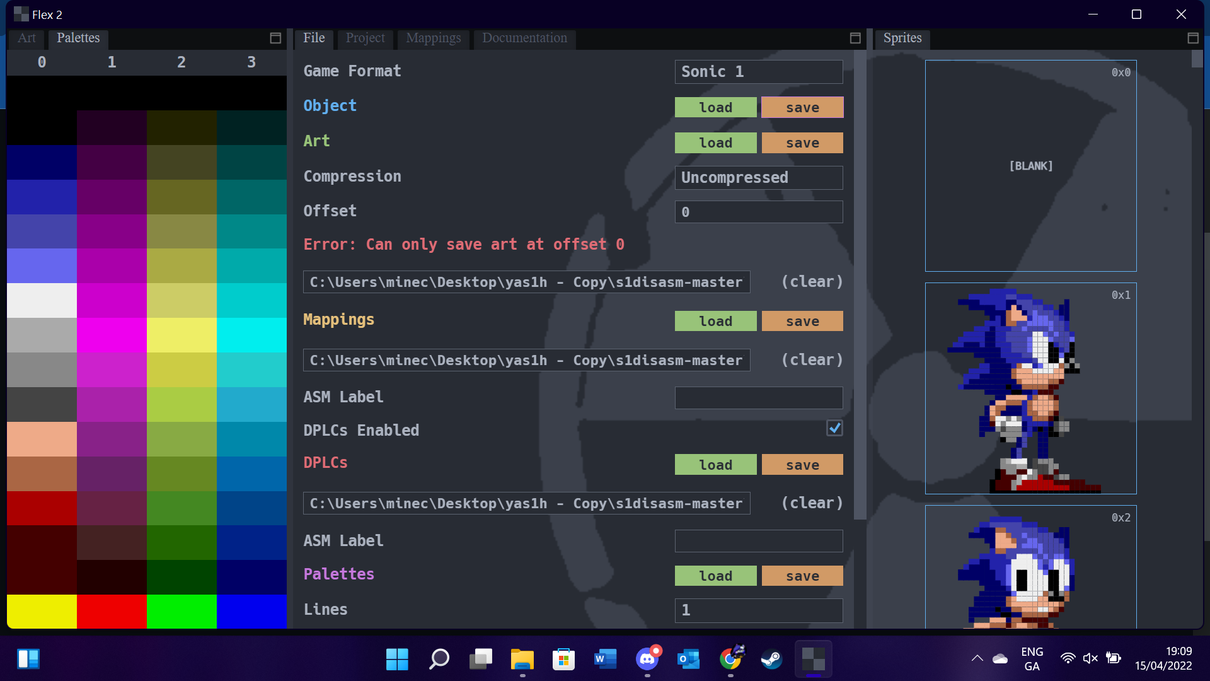
Task: Click the Art load button
Action: tap(715, 143)
